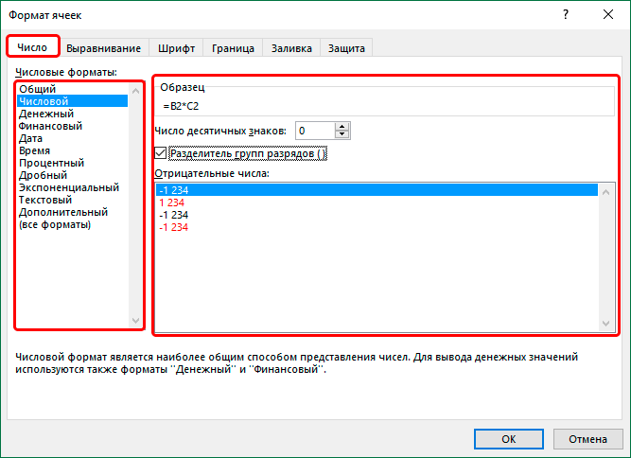Close the Формат ячеек dialog
Screen dimensions: 631x458
pos(608,14)
